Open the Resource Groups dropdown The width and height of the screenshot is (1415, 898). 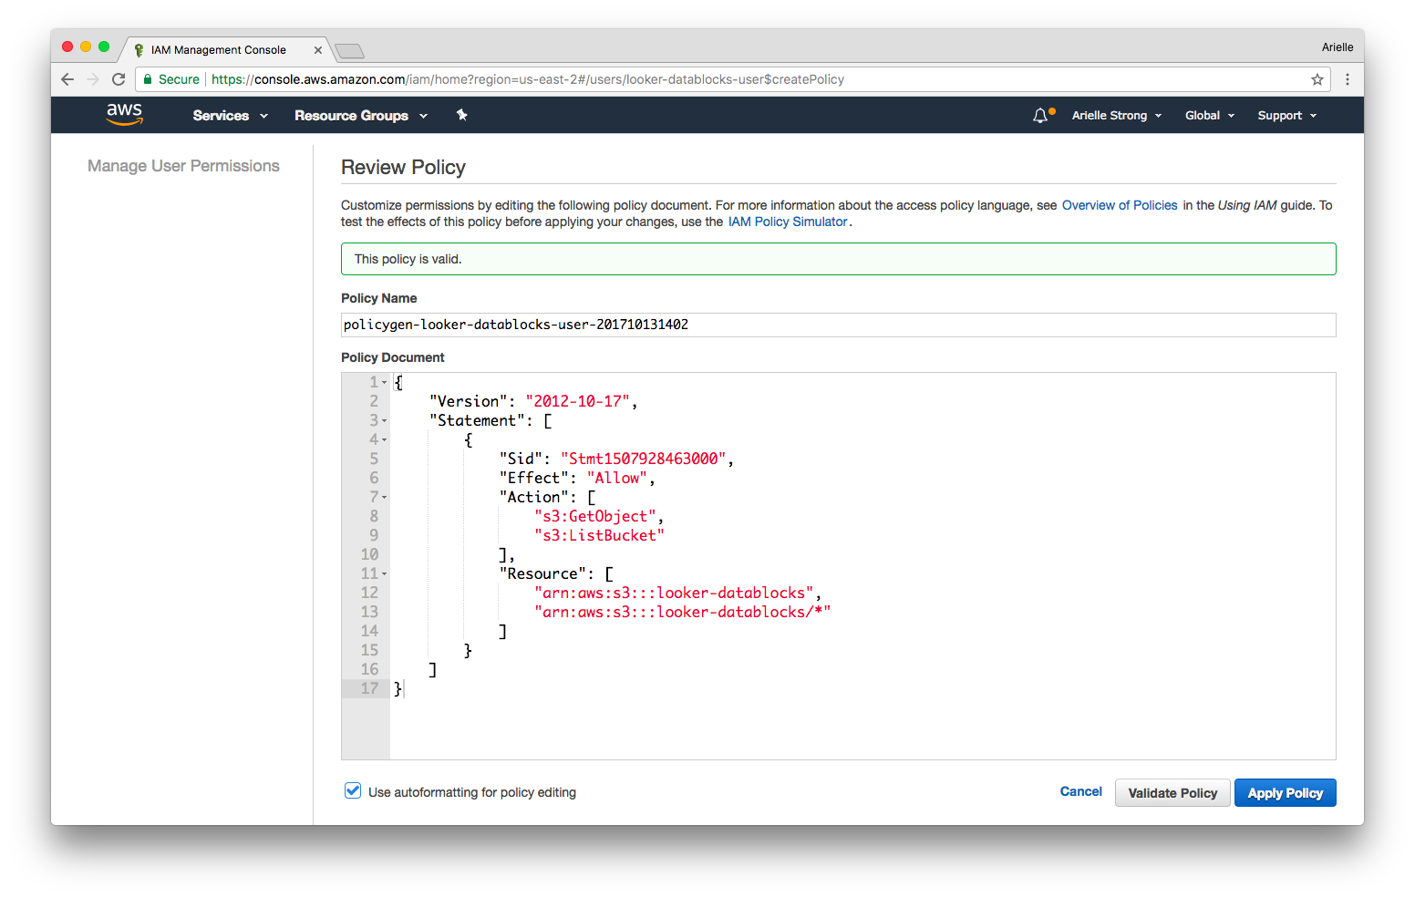pos(361,116)
